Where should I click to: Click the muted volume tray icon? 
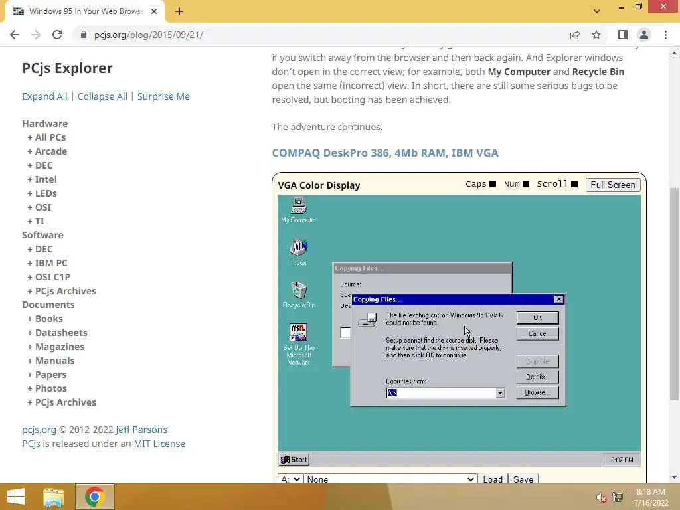(600, 497)
